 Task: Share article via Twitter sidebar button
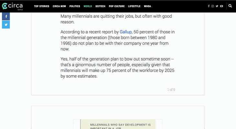click(x=6, y=25)
